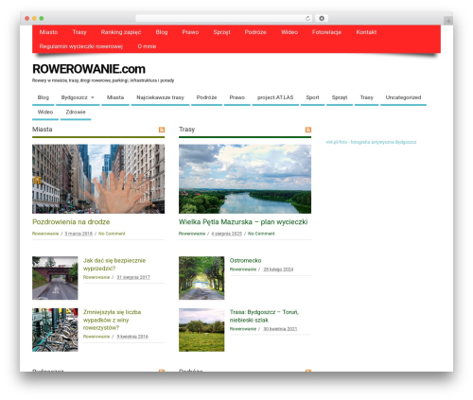Click date 4 sierpnia 2025
This screenshot has height=400, width=473.
tap(226, 234)
